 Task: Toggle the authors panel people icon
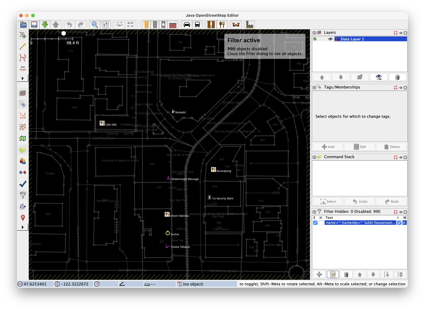23,161
